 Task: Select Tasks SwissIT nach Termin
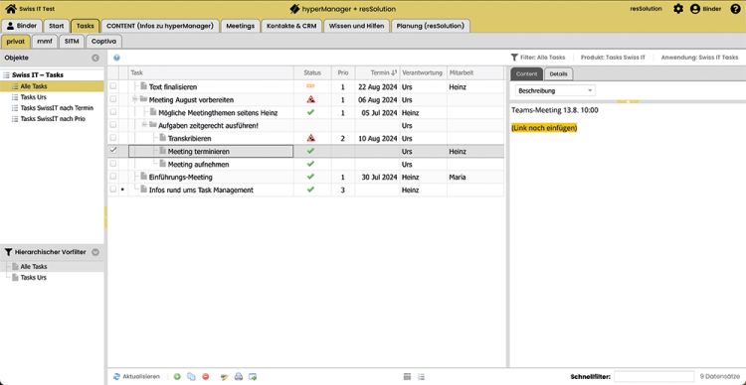57,108
